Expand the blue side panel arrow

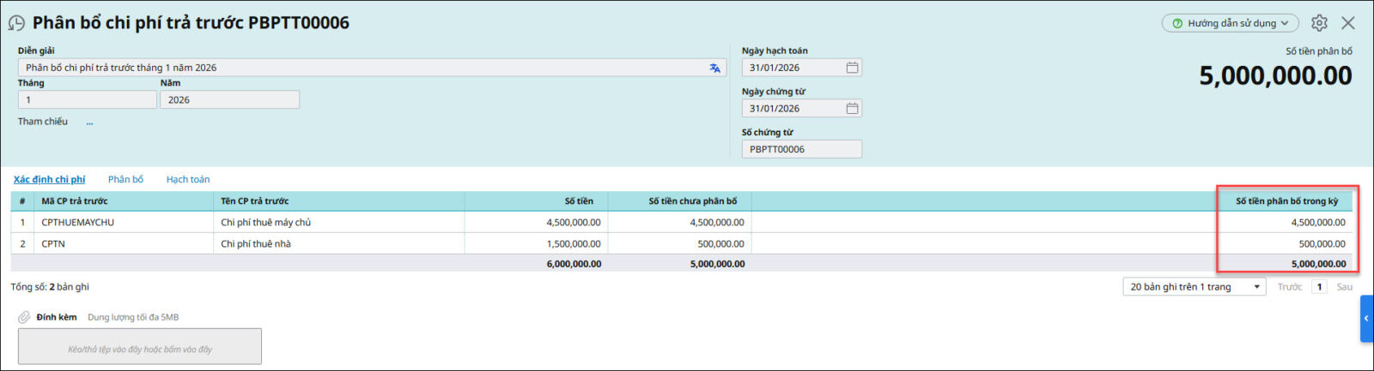point(1366,319)
